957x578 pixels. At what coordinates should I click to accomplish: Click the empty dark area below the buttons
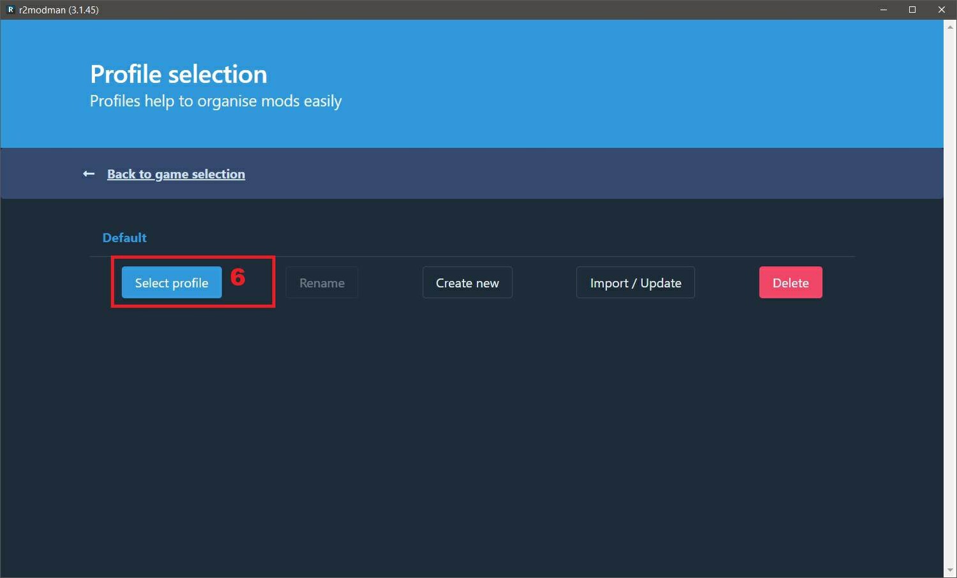pyautogui.click(x=472, y=434)
